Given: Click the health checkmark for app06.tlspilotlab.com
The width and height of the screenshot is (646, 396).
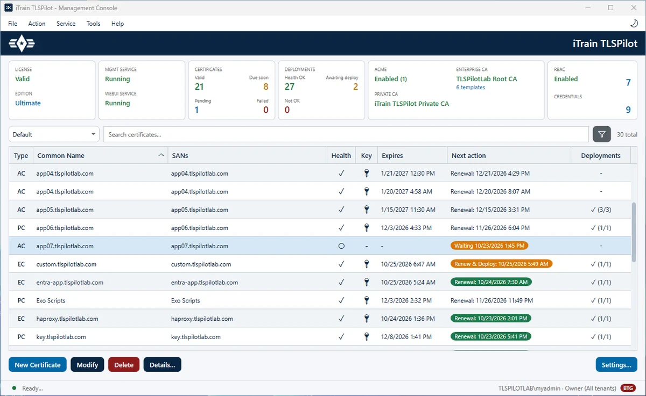Looking at the screenshot, I should (x=341, y=228).
